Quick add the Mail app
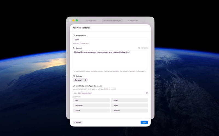This screenshot has width=219, height=136. pos(91,100)
